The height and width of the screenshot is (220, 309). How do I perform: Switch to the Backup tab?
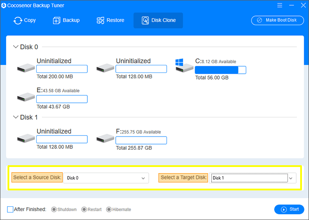tap(66, 20)
